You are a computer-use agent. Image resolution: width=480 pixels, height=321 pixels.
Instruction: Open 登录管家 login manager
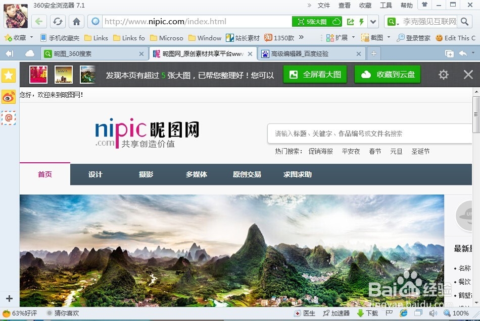(x=413, y=38)
